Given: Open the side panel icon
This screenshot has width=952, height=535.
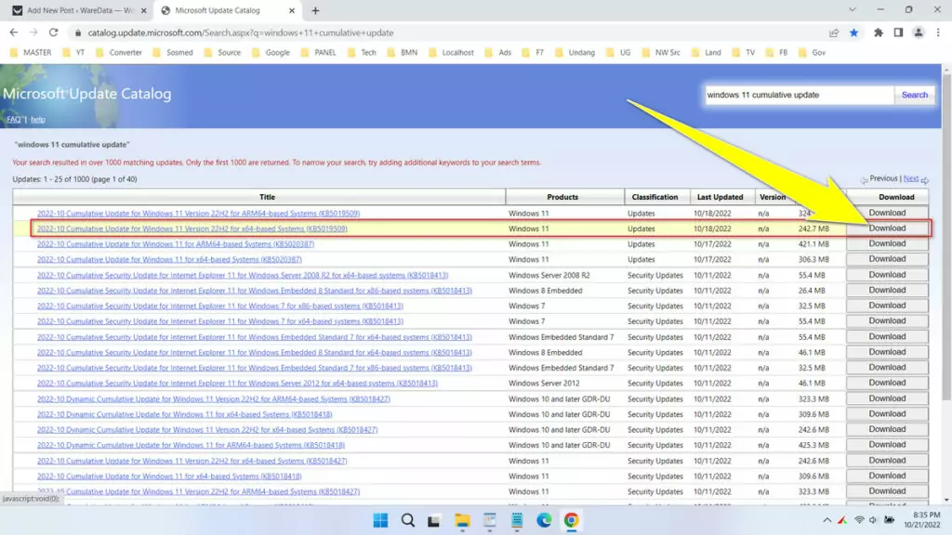Looking at the screenshot, I should 898,33.
